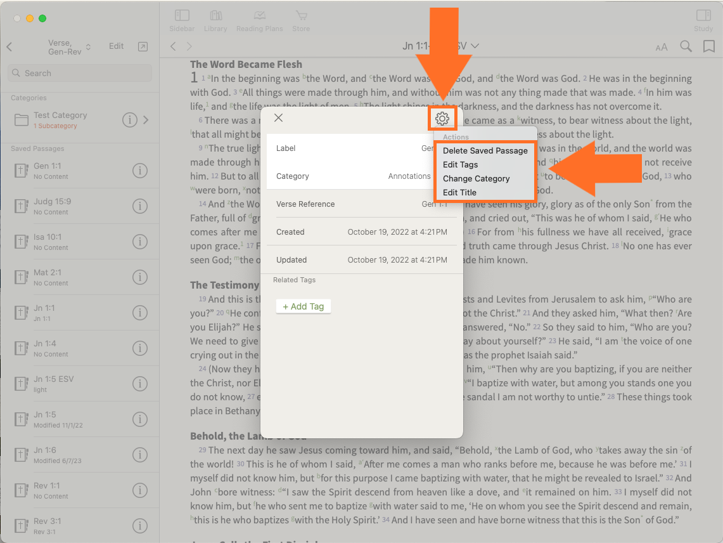The image size is (723, 543).
Task: Open sidebar in new window icon
Action: pos(143,46)
